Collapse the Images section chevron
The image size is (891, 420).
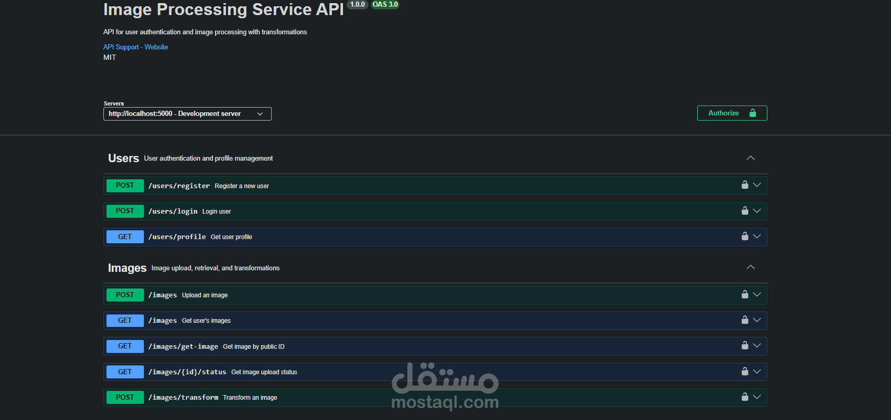(x=750, y=267)
